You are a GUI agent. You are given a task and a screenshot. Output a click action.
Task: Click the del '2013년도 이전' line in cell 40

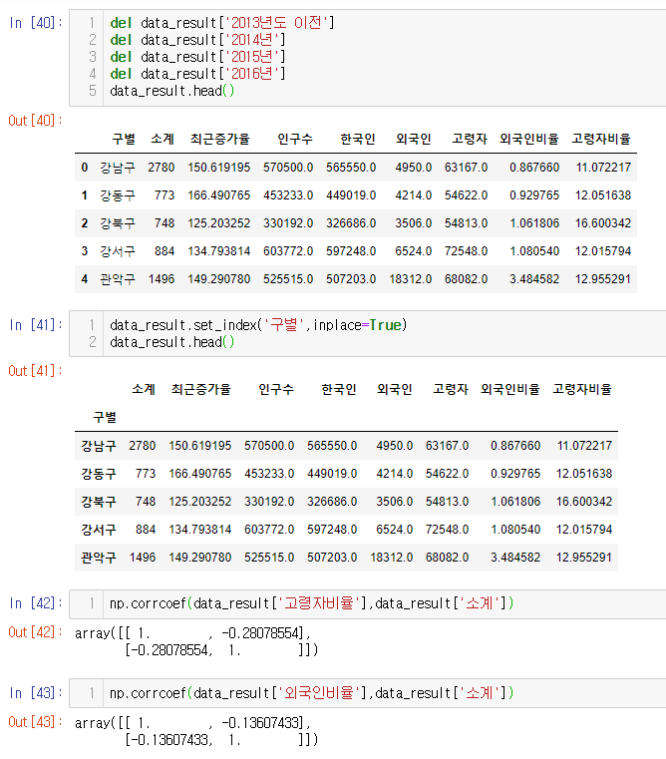pos(221,22)
